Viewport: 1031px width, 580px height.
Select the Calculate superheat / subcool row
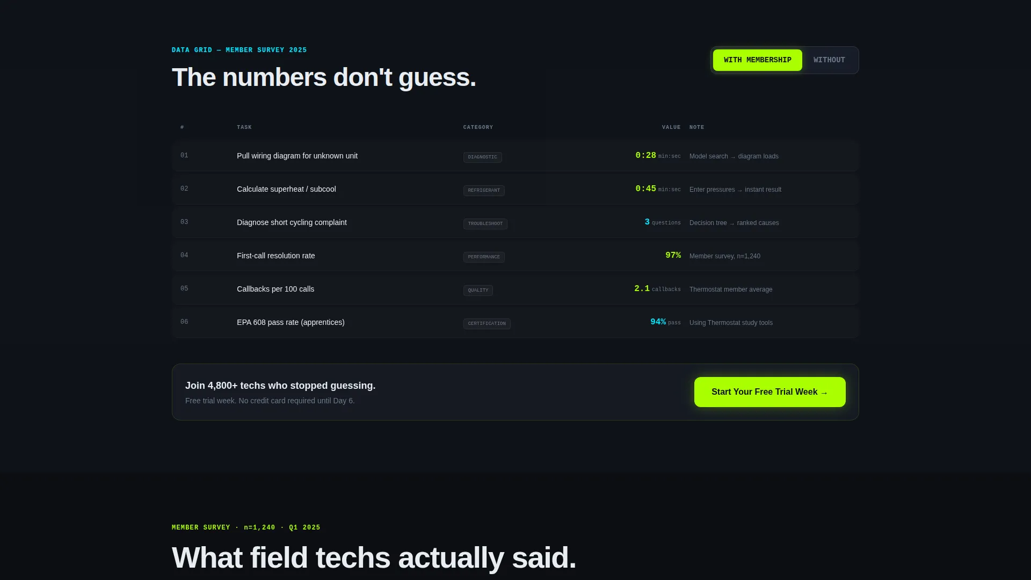(x=515, y=189)
